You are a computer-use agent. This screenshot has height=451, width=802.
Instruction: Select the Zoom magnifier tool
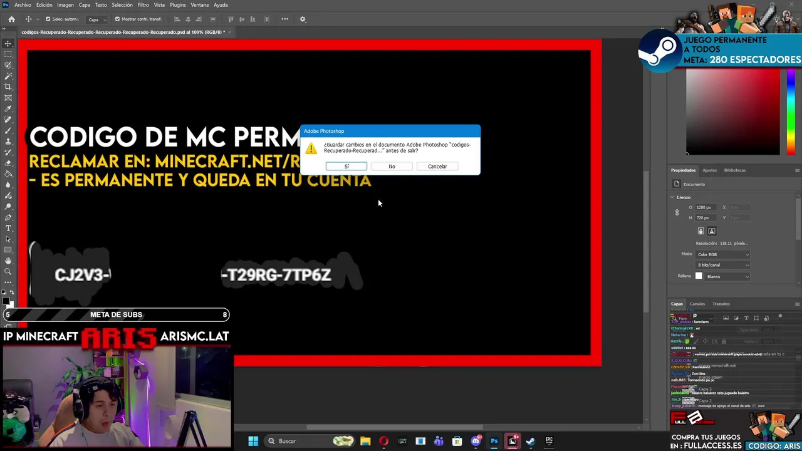tap(8, 272)
